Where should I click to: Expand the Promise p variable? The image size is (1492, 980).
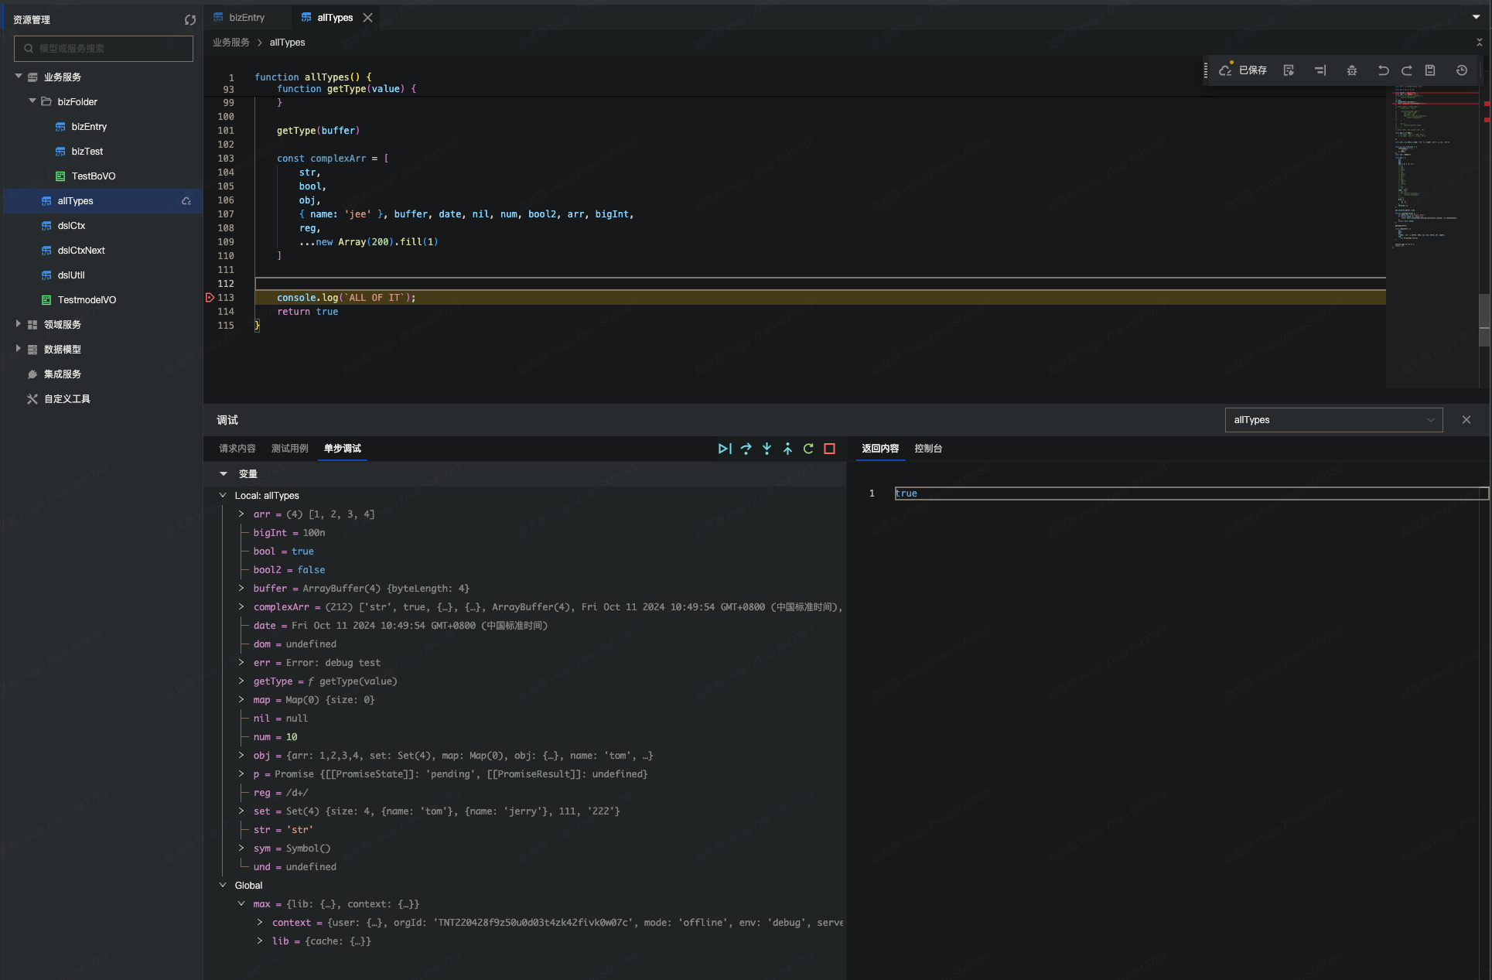pos(241,774)
